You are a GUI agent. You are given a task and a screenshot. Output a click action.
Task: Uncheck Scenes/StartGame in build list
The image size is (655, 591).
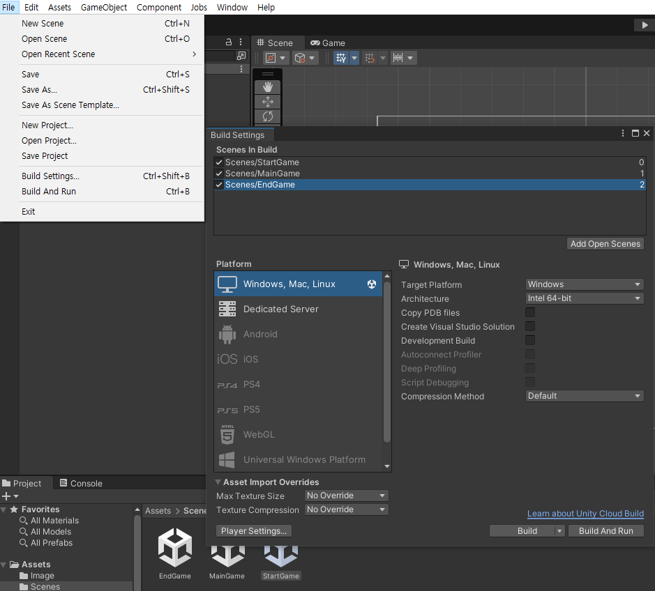(x=219, y=162)
